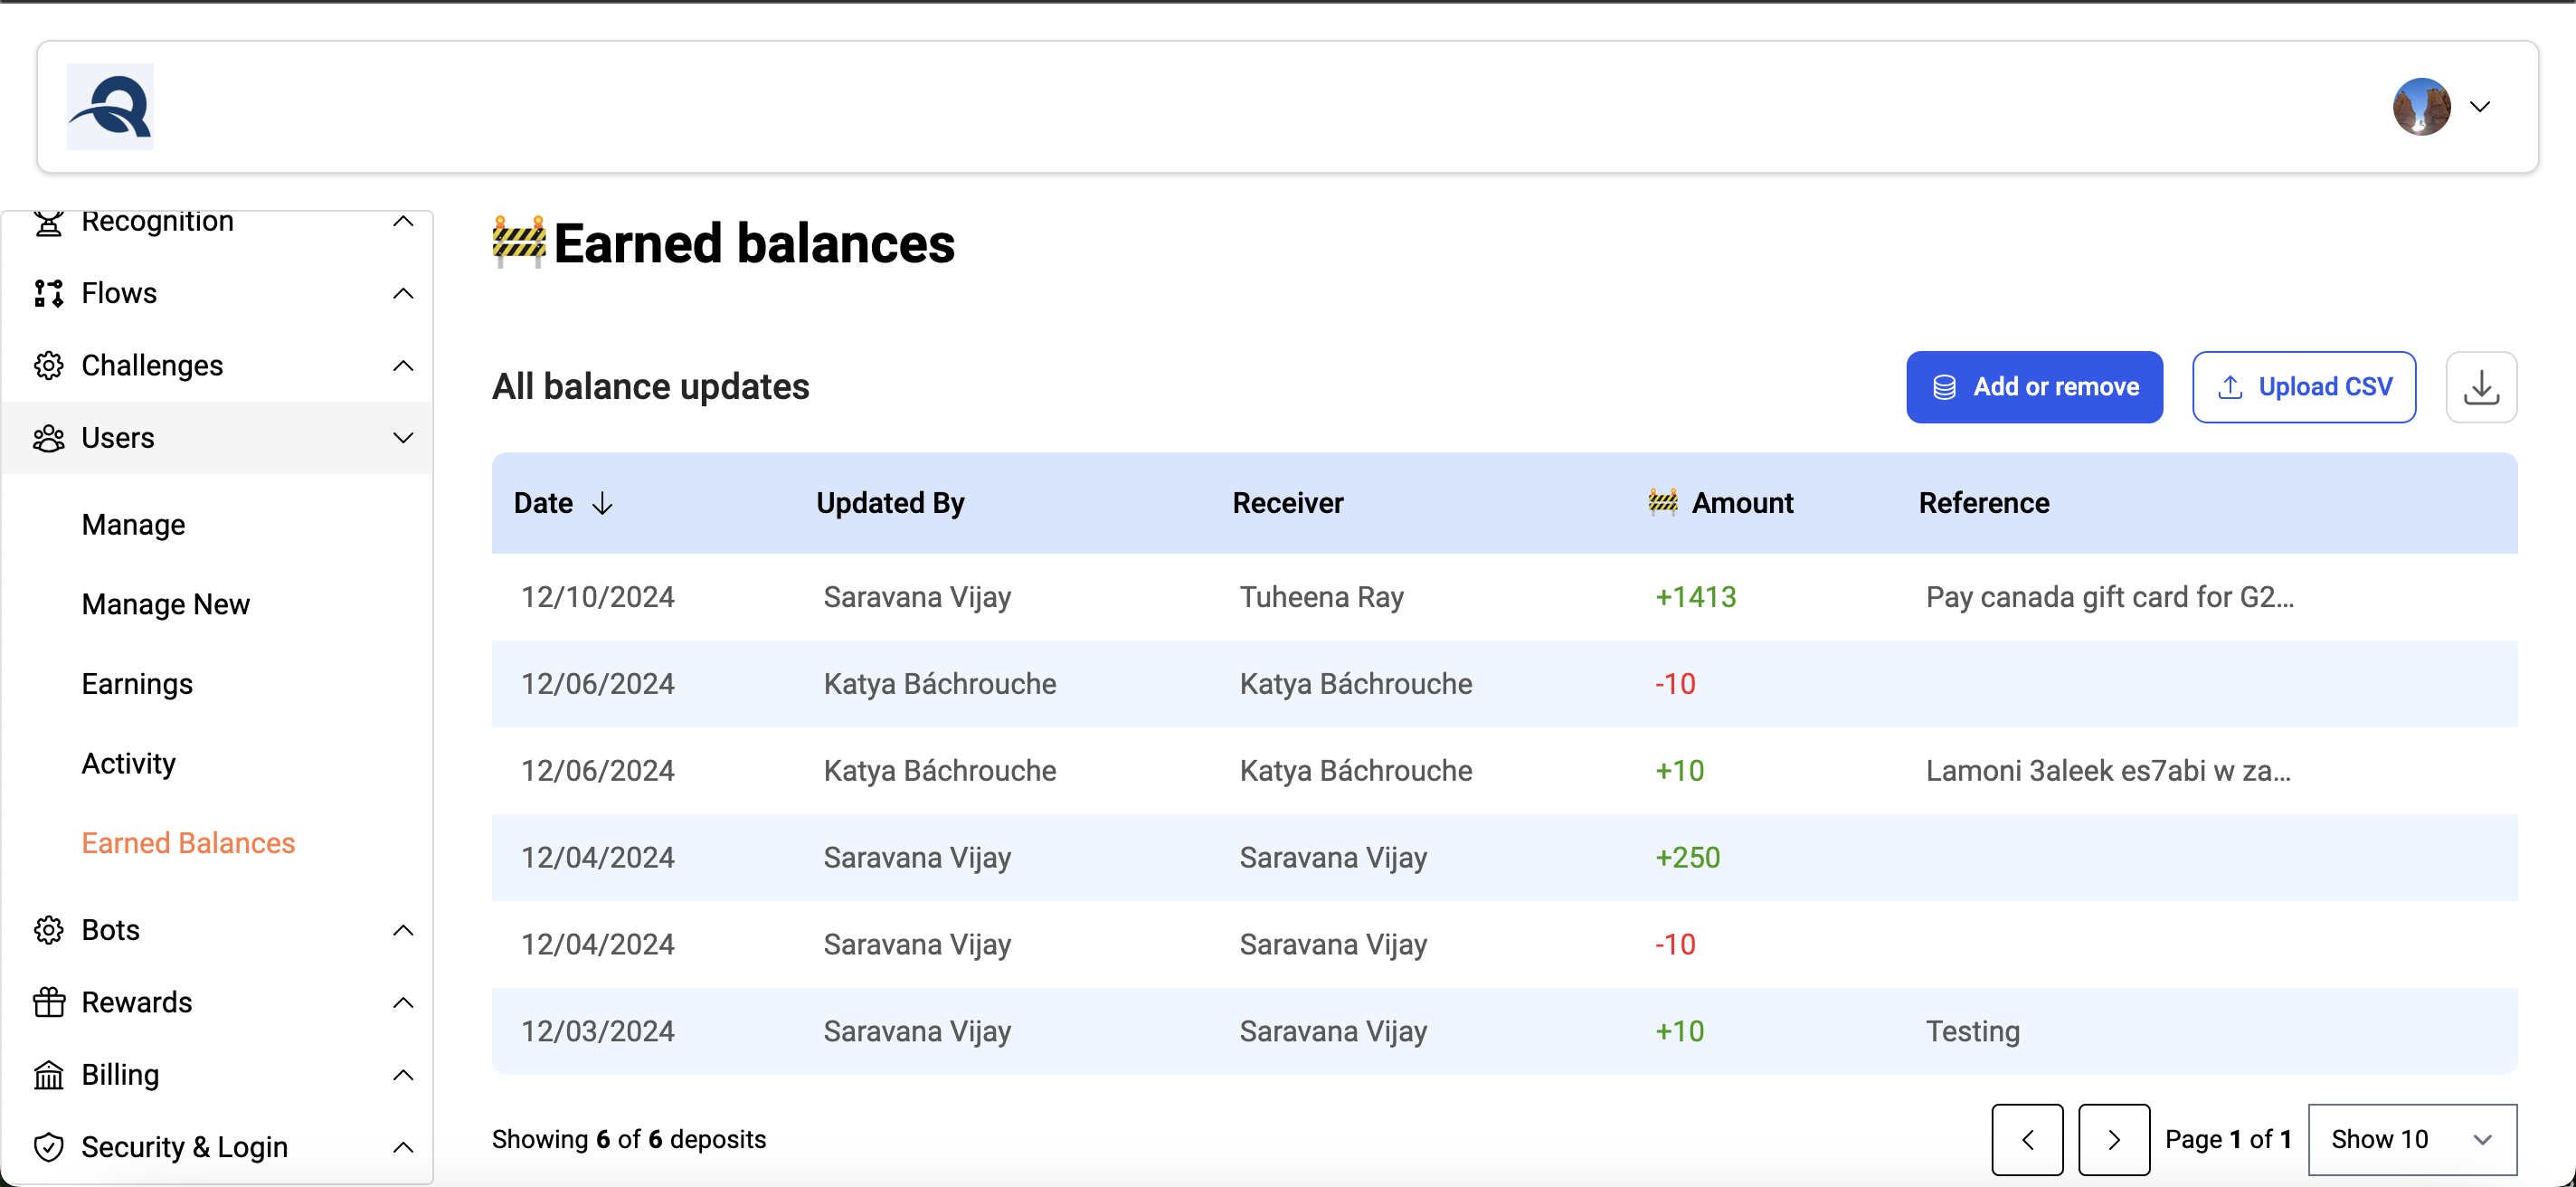Image resolution: width=2576 pixels, height=1187 pixels.
Task: Click reference Lamoni 3aleek es7abi w za…
Action: [2108, 771]
